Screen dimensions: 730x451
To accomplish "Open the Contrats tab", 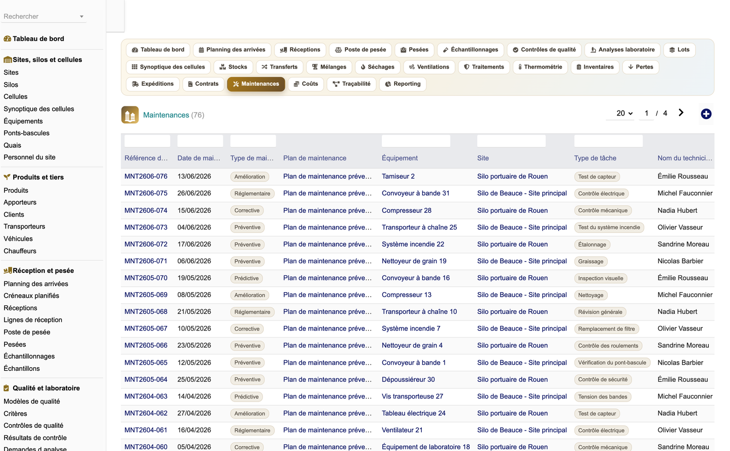I will pos(203,84).
